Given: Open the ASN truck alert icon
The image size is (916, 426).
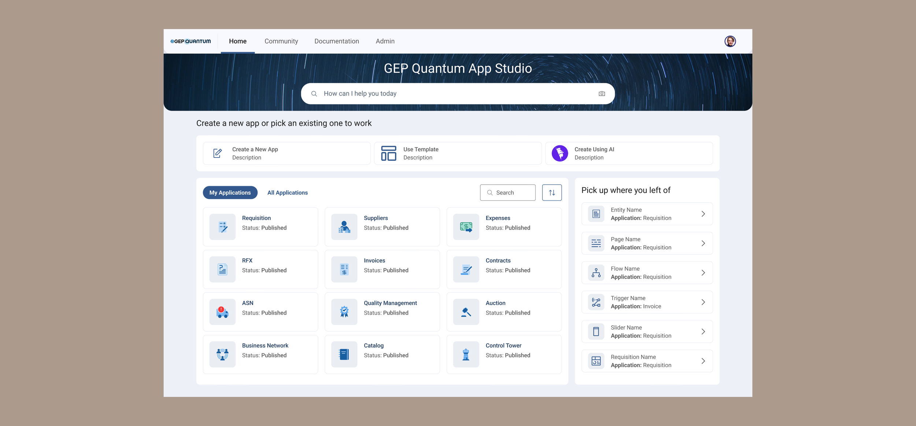Looking at the screenshot, I should point(222,312).
